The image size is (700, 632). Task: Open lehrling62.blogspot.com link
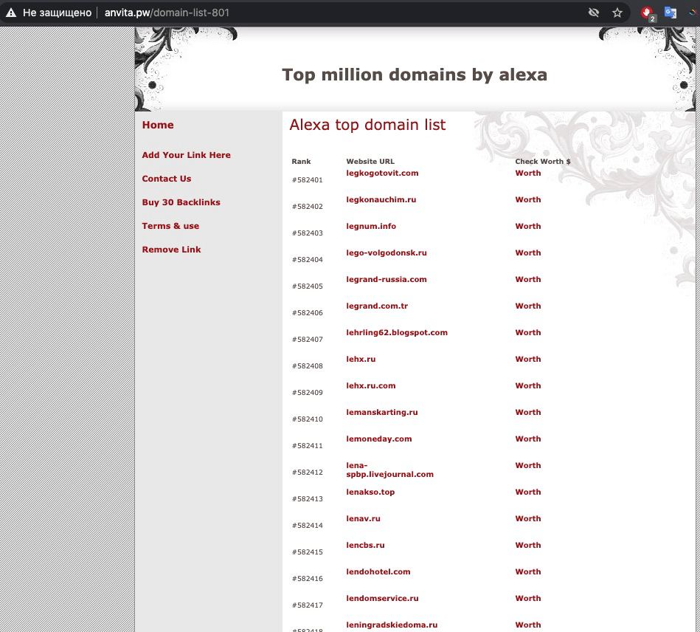396,332
